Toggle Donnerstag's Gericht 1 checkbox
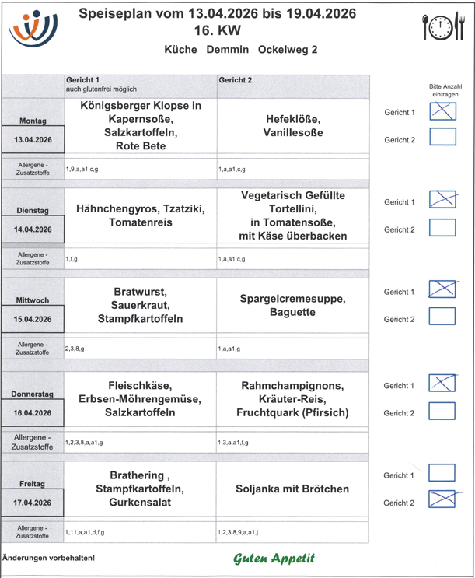 coord(442,384)
